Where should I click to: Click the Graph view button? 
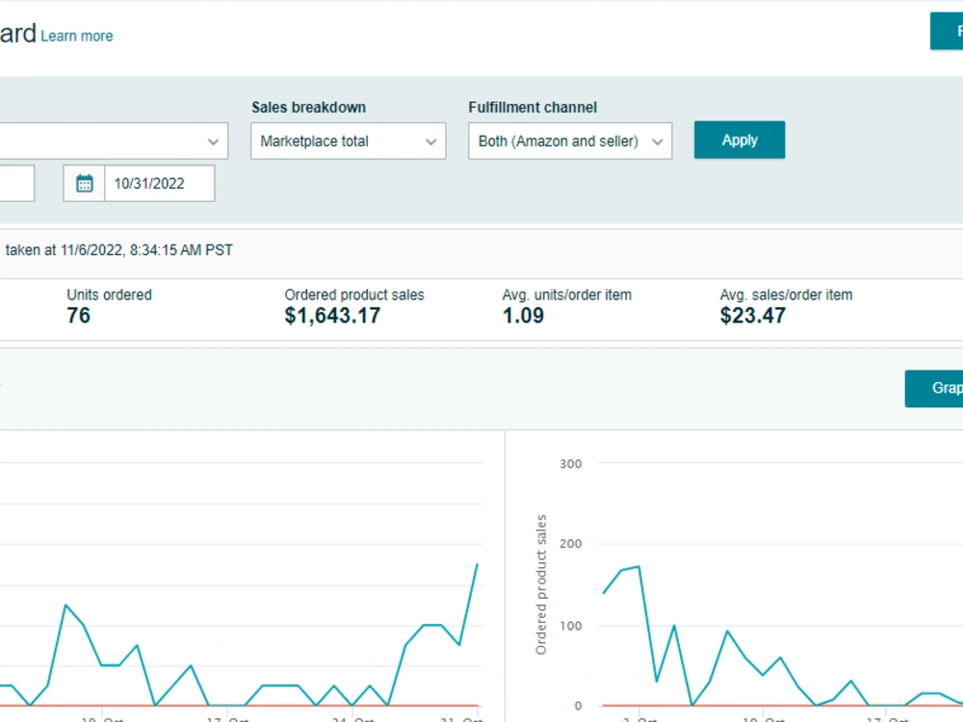pos(933,388)
